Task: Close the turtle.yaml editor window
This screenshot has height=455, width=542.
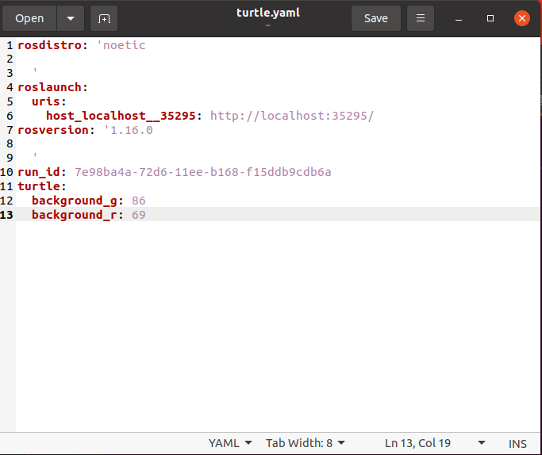Action: tap(521, 18)
